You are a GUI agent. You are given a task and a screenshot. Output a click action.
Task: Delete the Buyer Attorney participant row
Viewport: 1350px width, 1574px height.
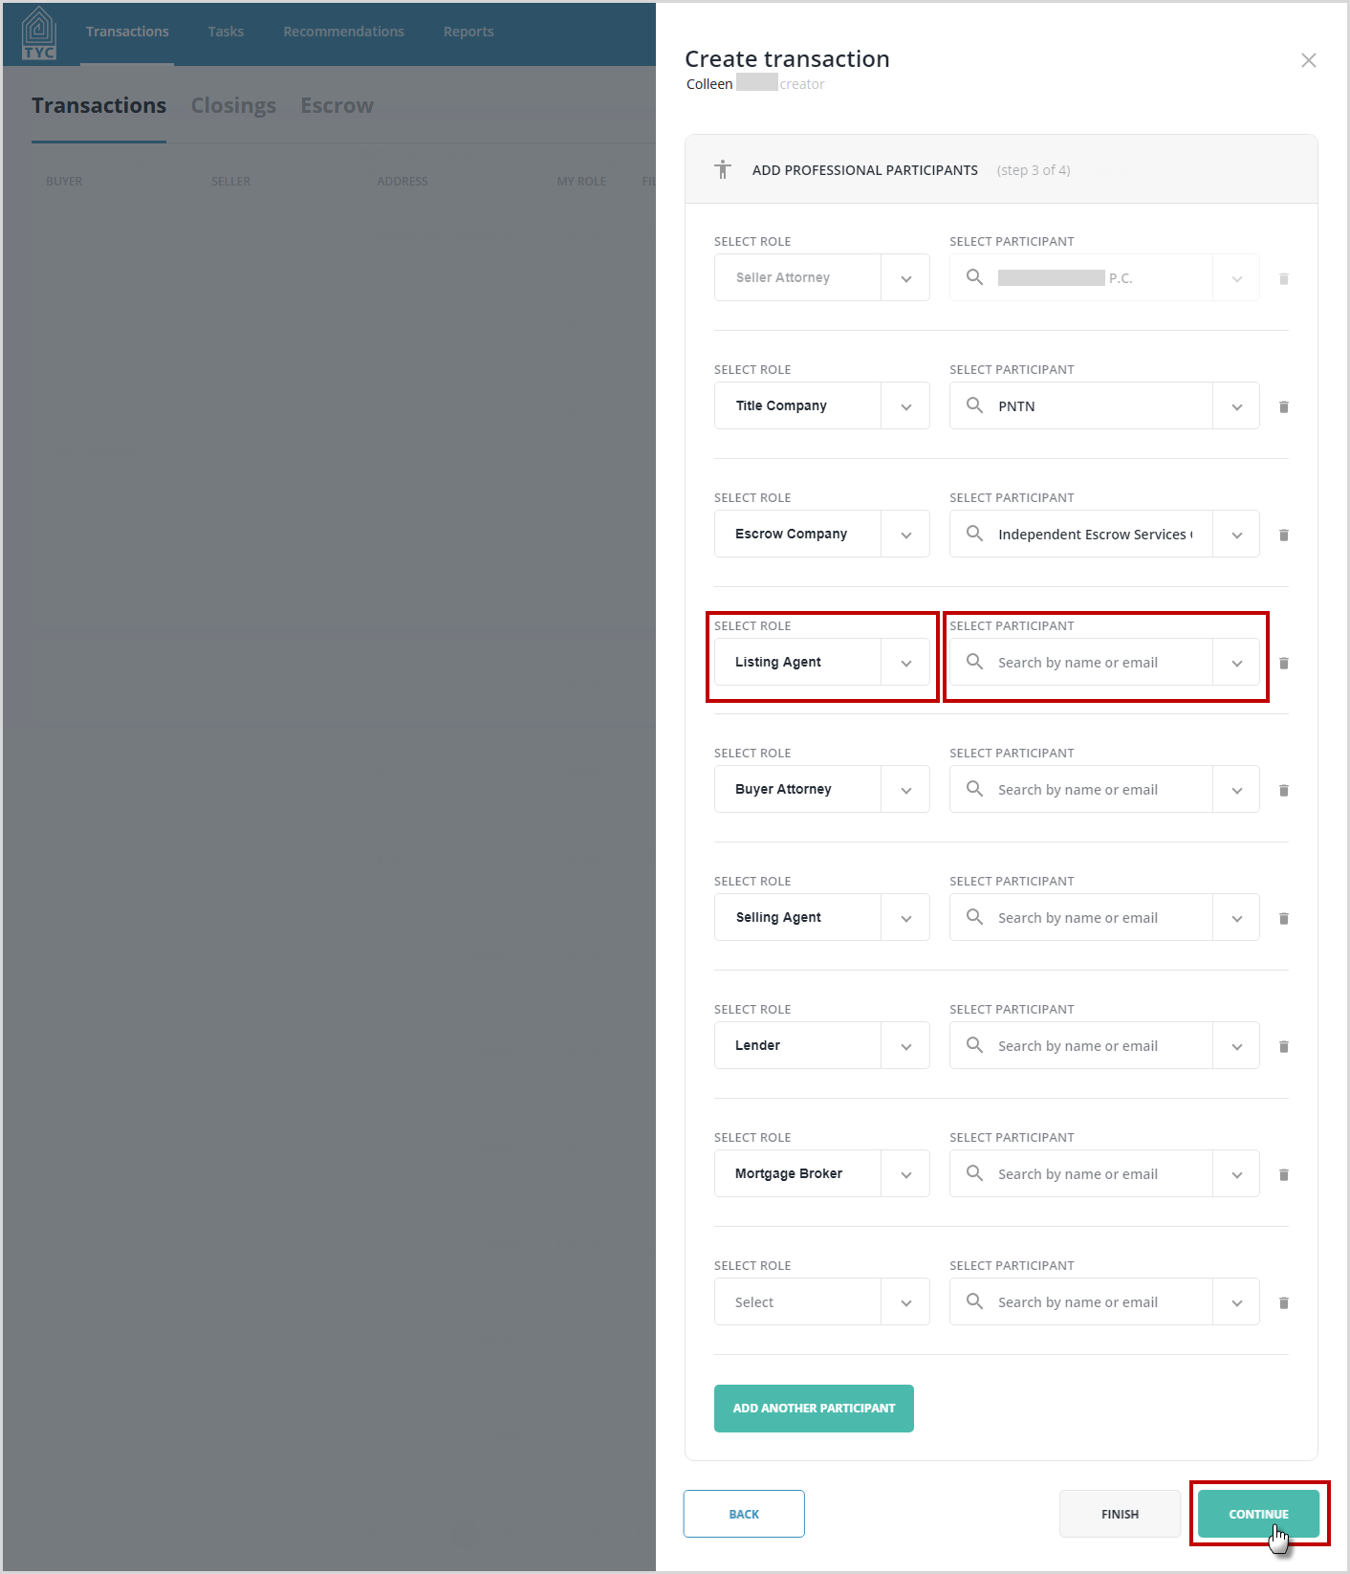coord(1284,790)
